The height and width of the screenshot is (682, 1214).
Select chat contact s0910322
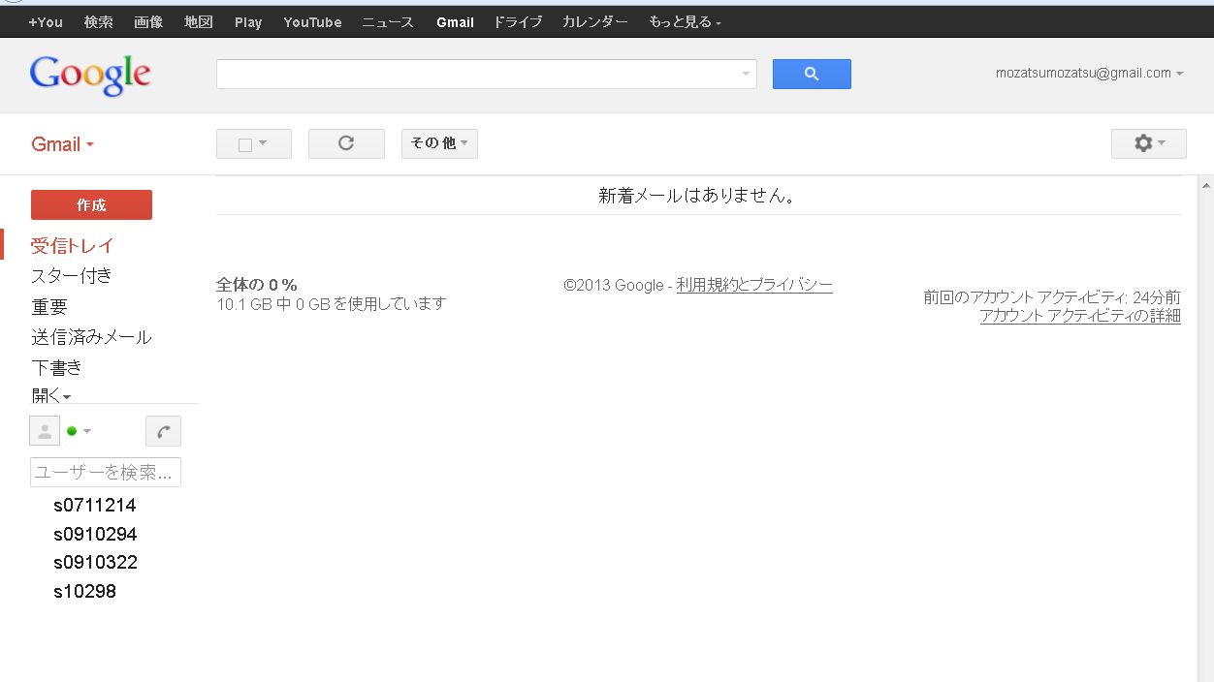[95, 562]
